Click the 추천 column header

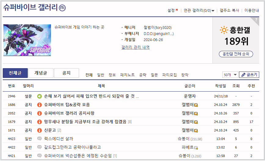pos(251,86)
